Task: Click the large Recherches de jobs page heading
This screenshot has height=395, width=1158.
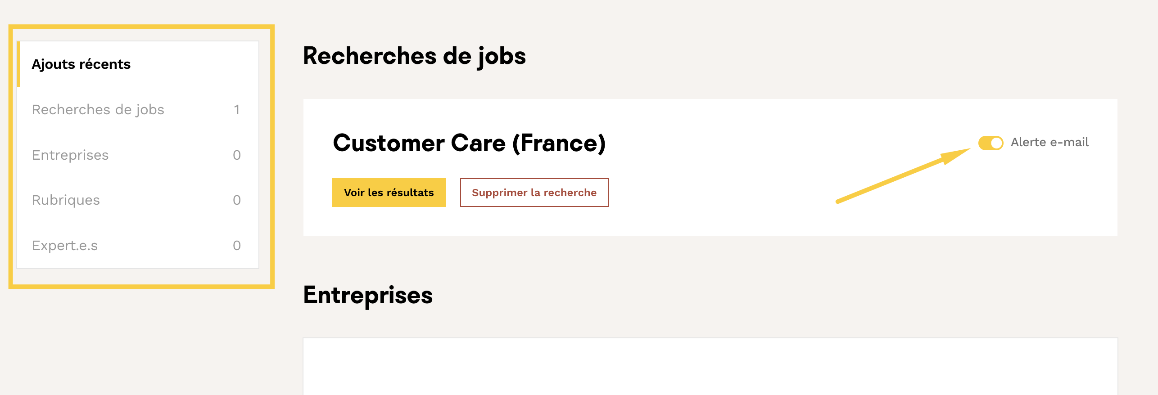Action: click(x=414, y=56)
